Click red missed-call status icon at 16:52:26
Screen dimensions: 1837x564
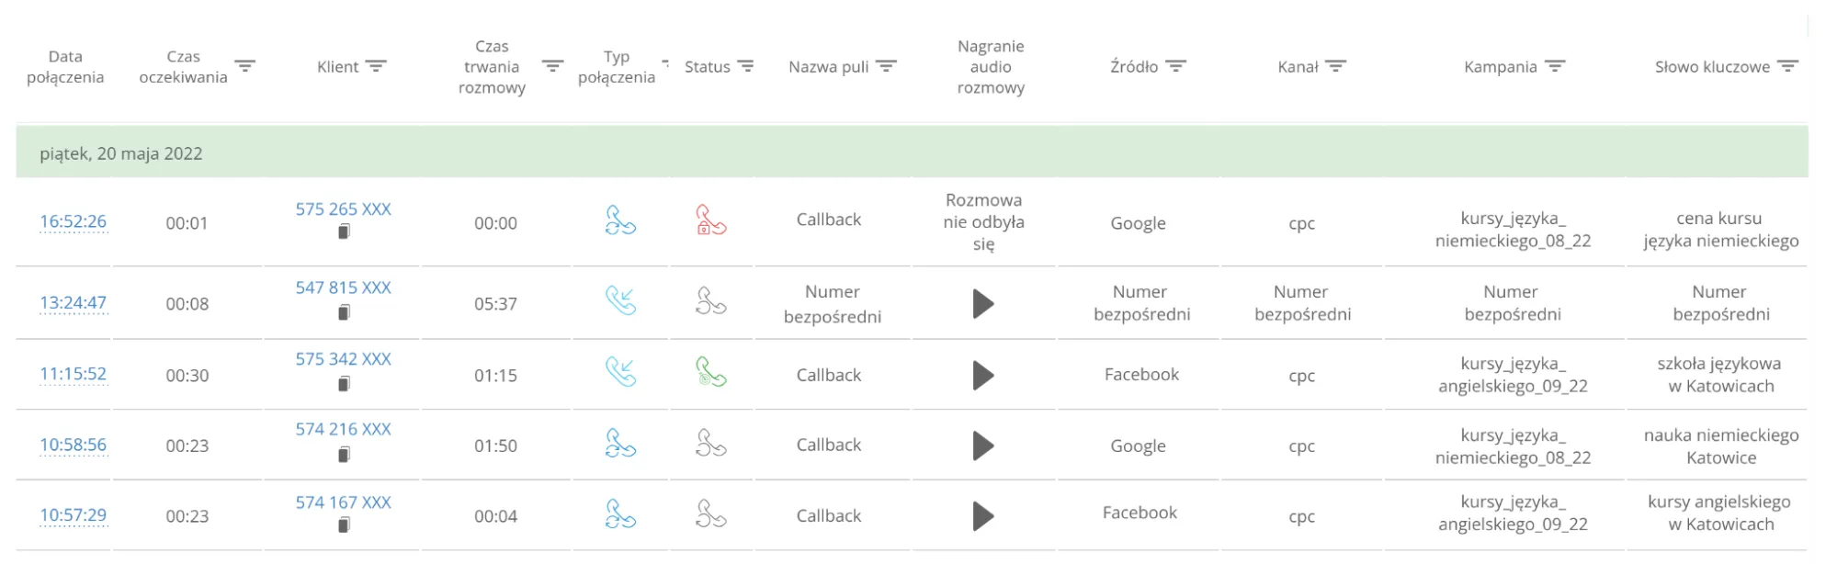[x=711, y=221]
